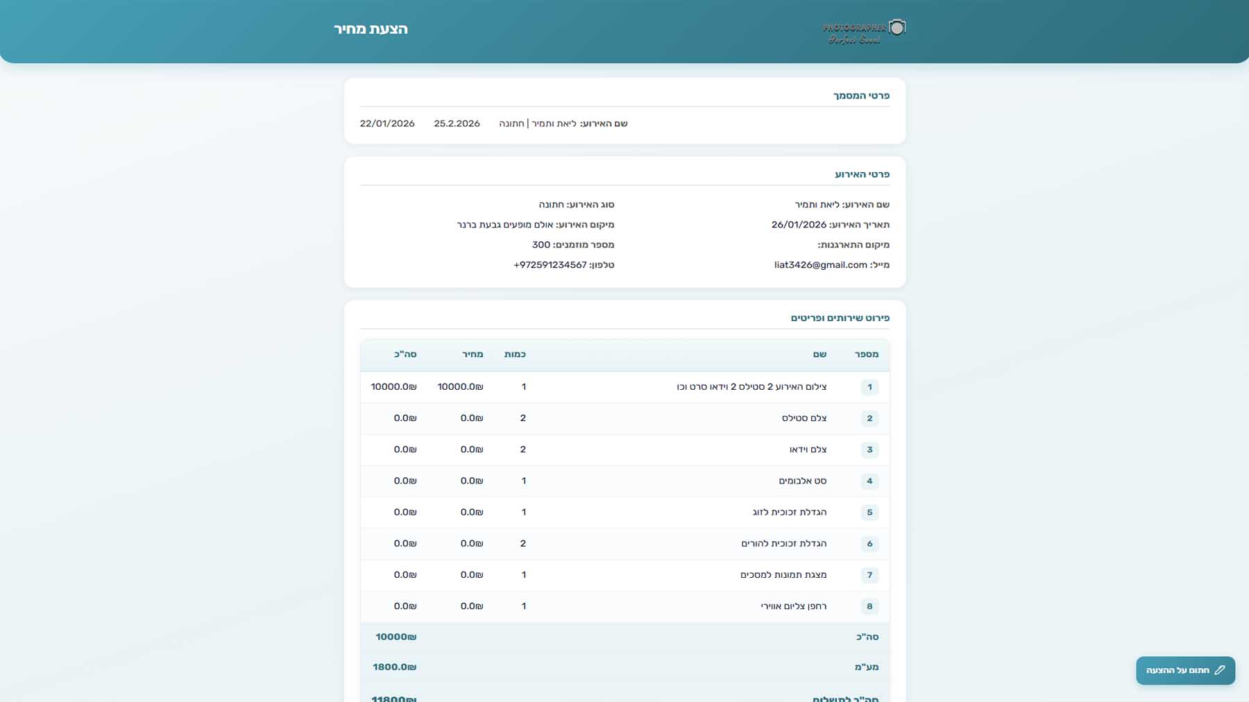Screen dimensions: 1249x702
Task: Click the row number 5 badge
Action: (x=869, y=513)
